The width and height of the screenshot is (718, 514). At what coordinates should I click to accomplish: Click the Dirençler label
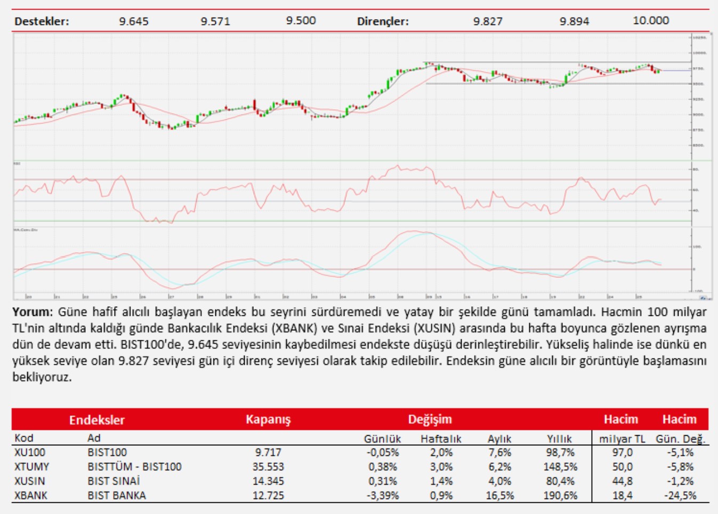pos(383,21)
